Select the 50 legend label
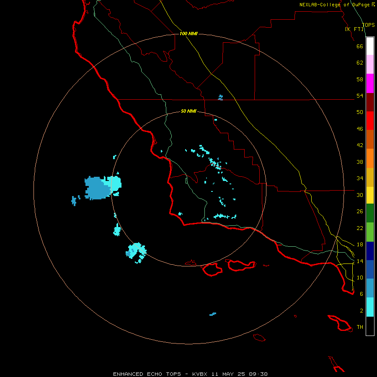Image resolution: width=377 pixels, height=377 pixels. (360, 112)
